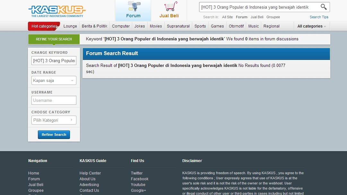Open Contact Us link
The width and height of the screenshot is (347, 195).
coord(89,191)
